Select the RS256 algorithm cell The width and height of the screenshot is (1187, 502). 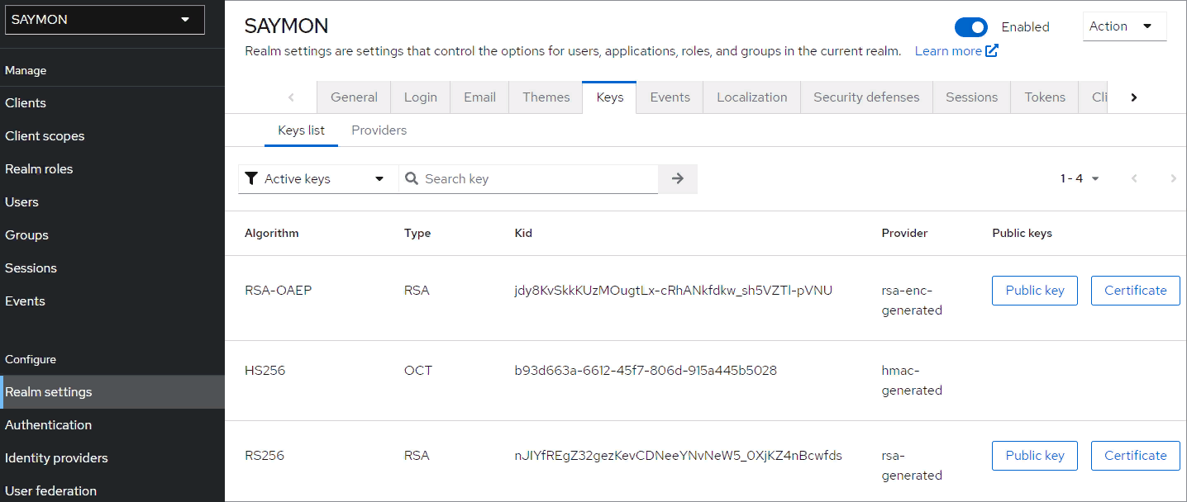tap(265, 456)
